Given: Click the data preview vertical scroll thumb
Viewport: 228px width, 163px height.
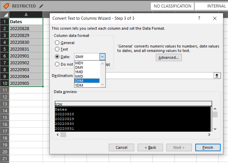Looking at the screenshot, I should click(215, 115).
